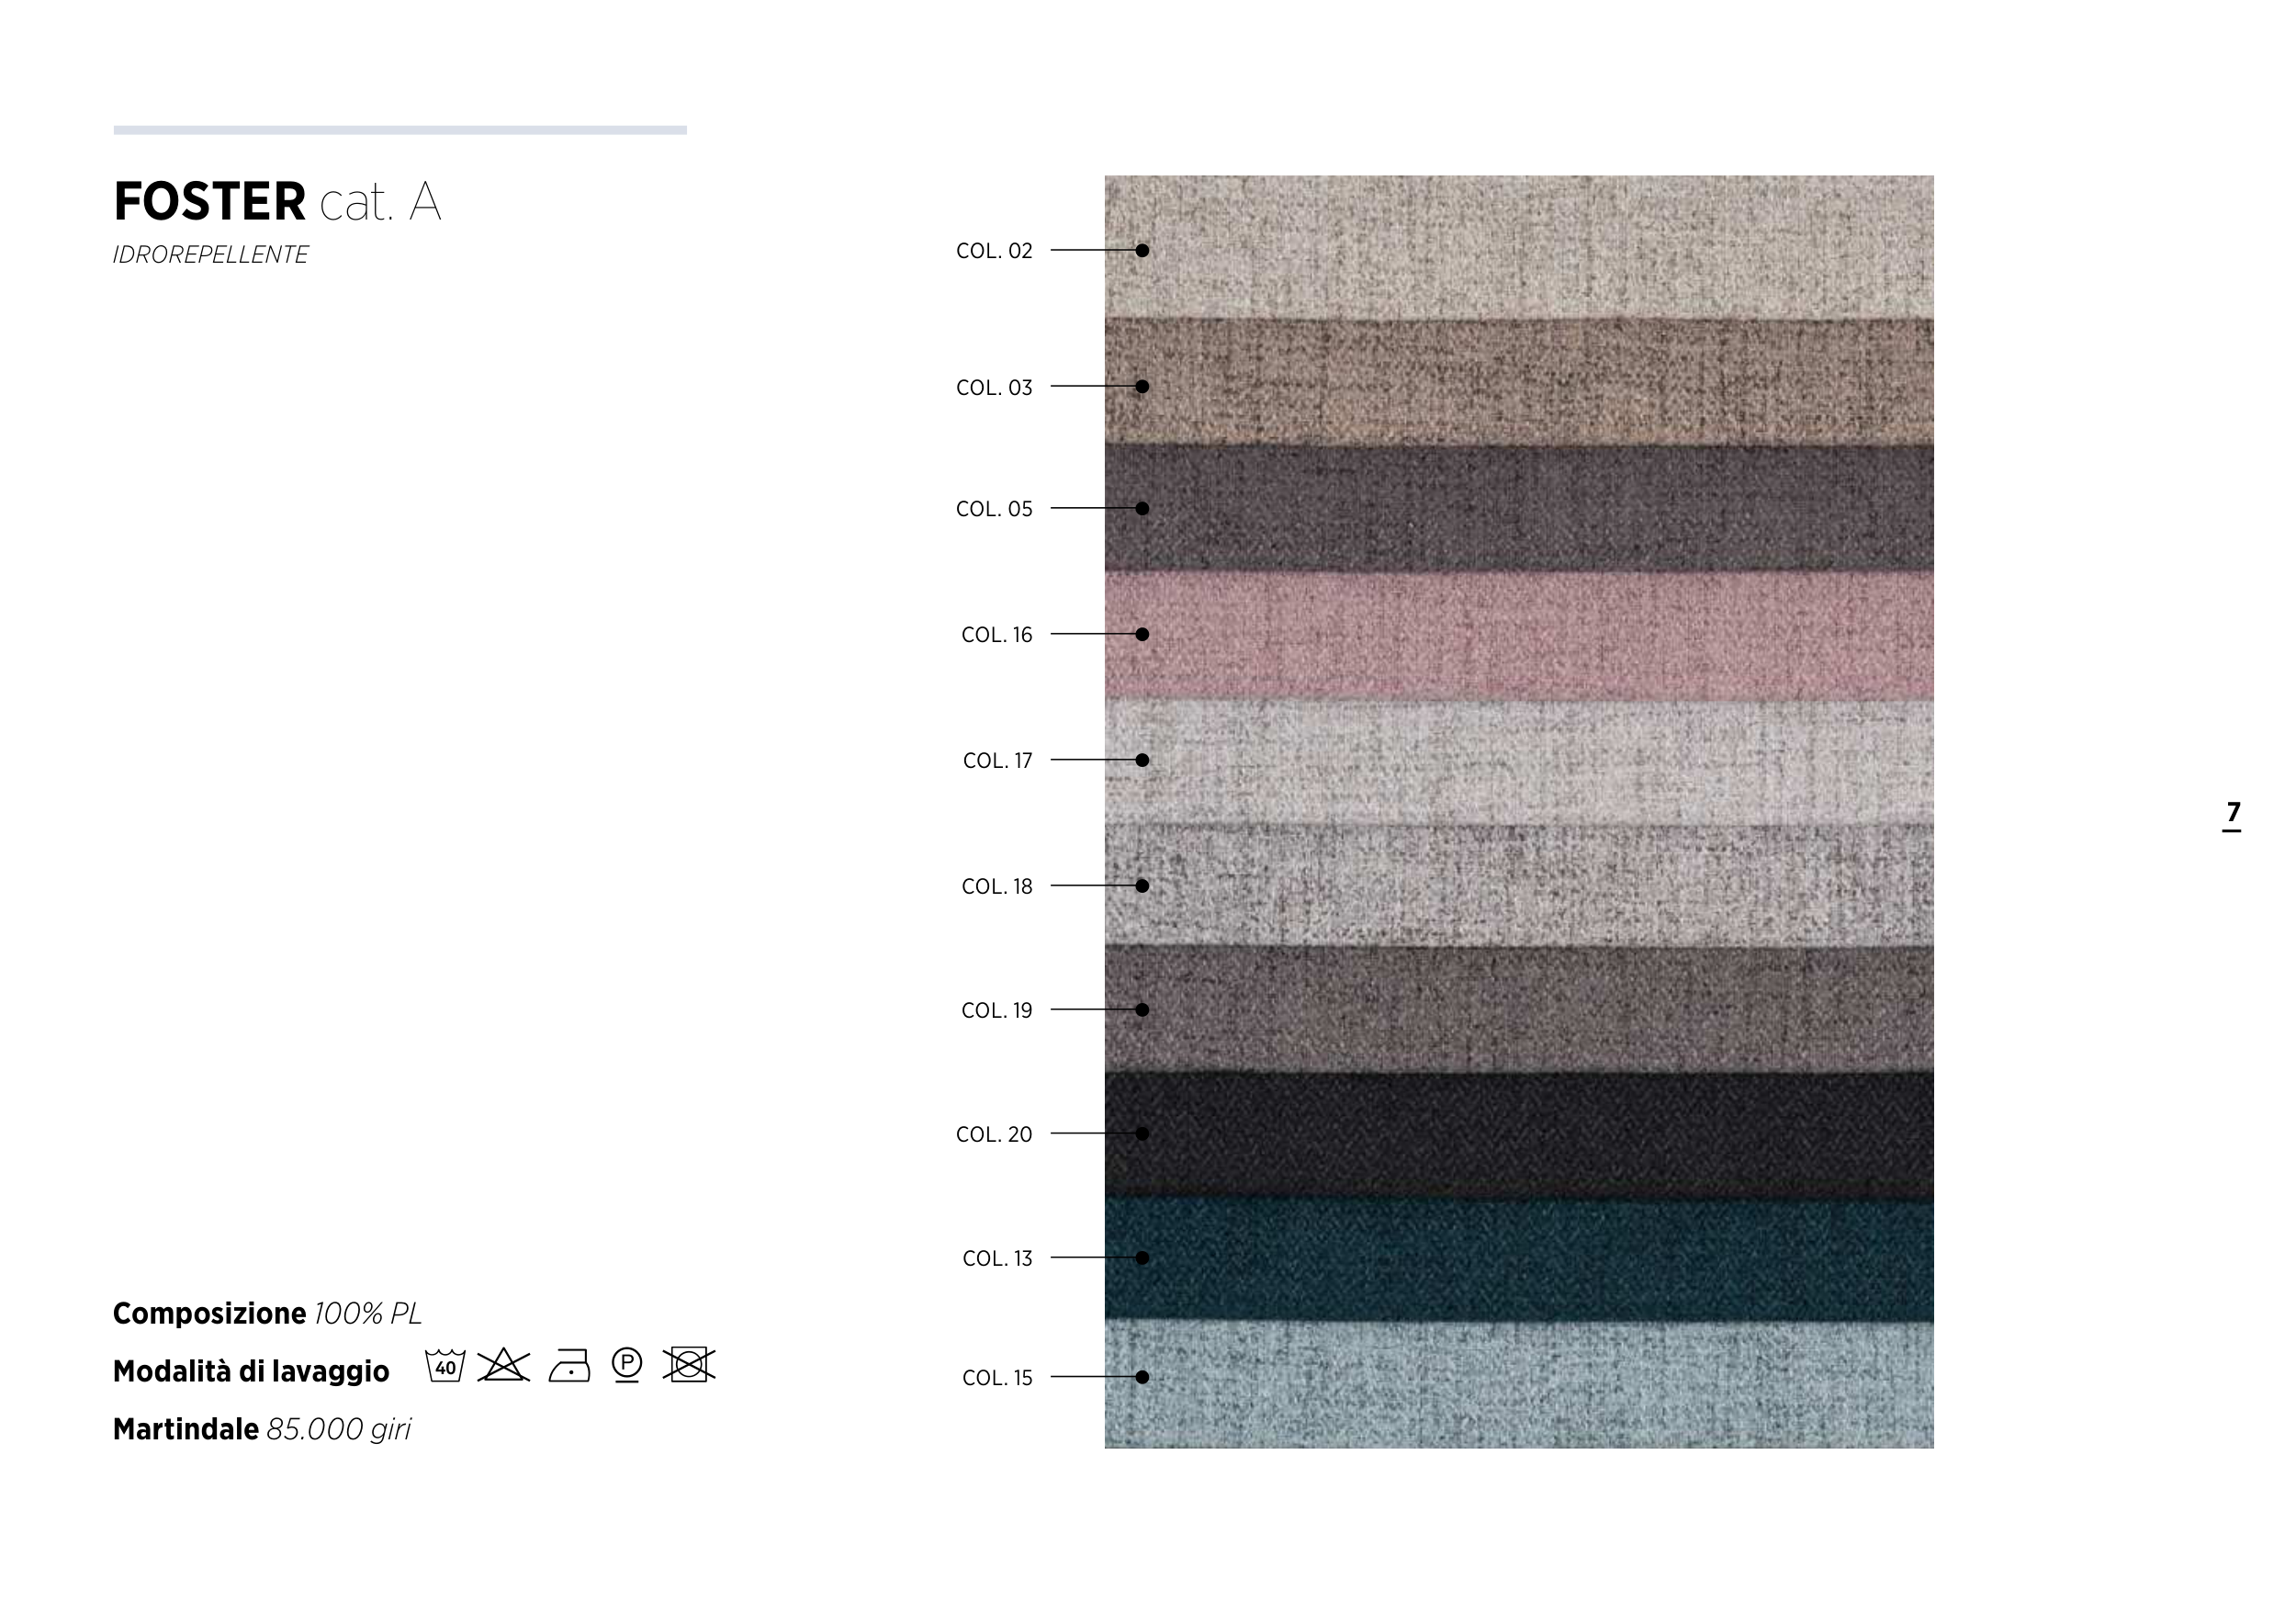Pick the COL. 03 brown fabric swatch
Image resolution: width=2296 pixels, height=1624 pixels.
point(1518,382)
